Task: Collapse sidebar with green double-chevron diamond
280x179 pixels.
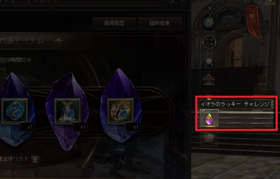Action: (x=209, y=8)
